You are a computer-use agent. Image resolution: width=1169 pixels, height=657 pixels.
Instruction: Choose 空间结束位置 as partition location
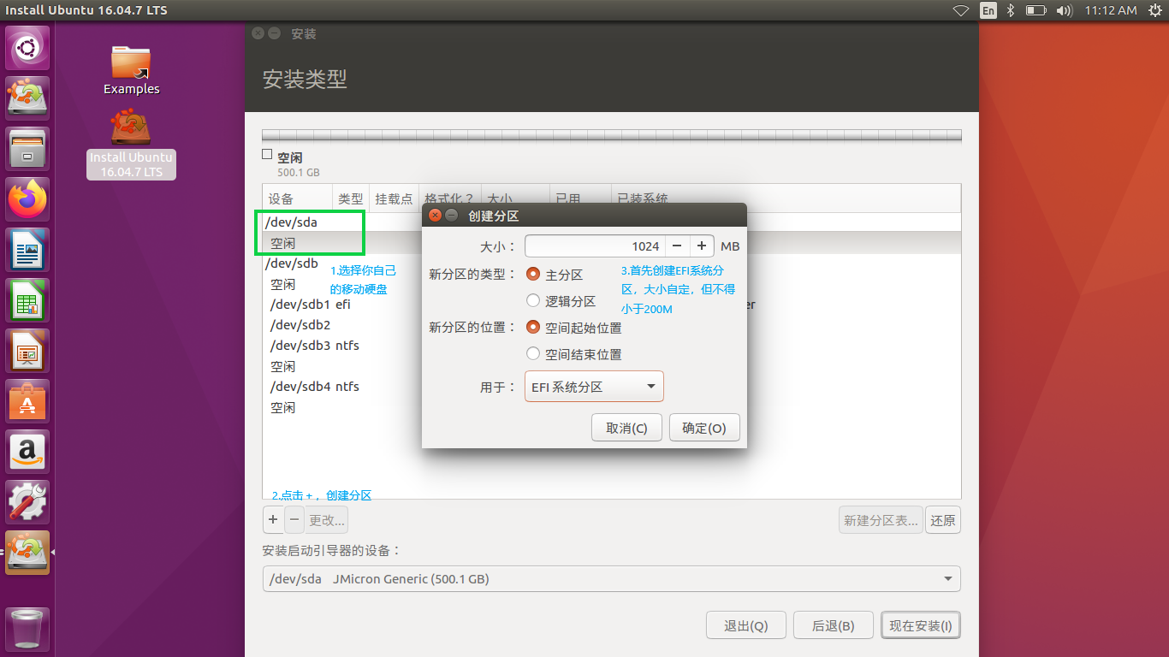pos(533,354)
